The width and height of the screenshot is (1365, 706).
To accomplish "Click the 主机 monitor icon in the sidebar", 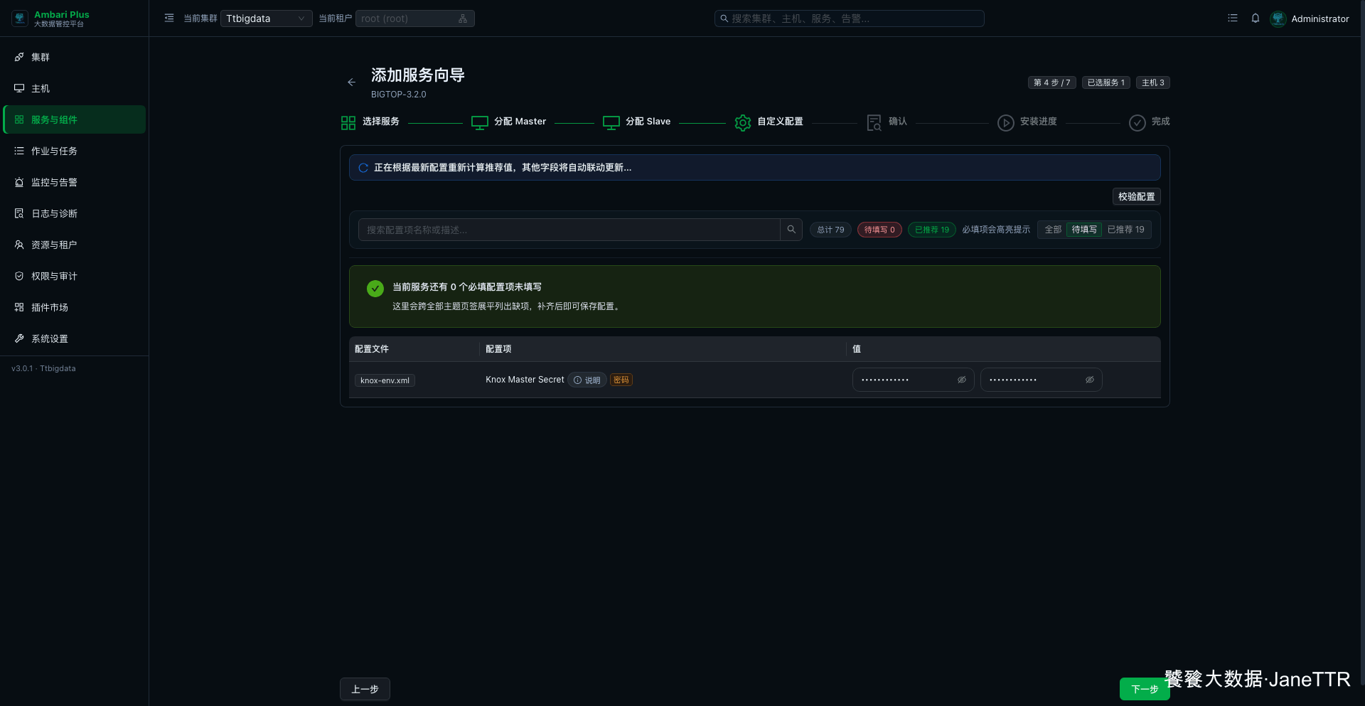I will coord(19,88).
